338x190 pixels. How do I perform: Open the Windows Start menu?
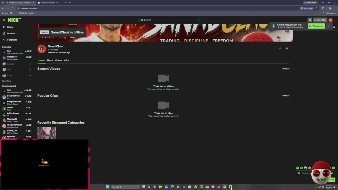(x=108, y=187)
